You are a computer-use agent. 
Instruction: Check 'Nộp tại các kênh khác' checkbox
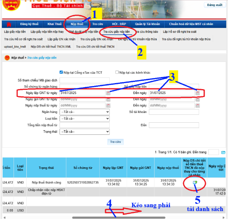click(x=117, y=72)
